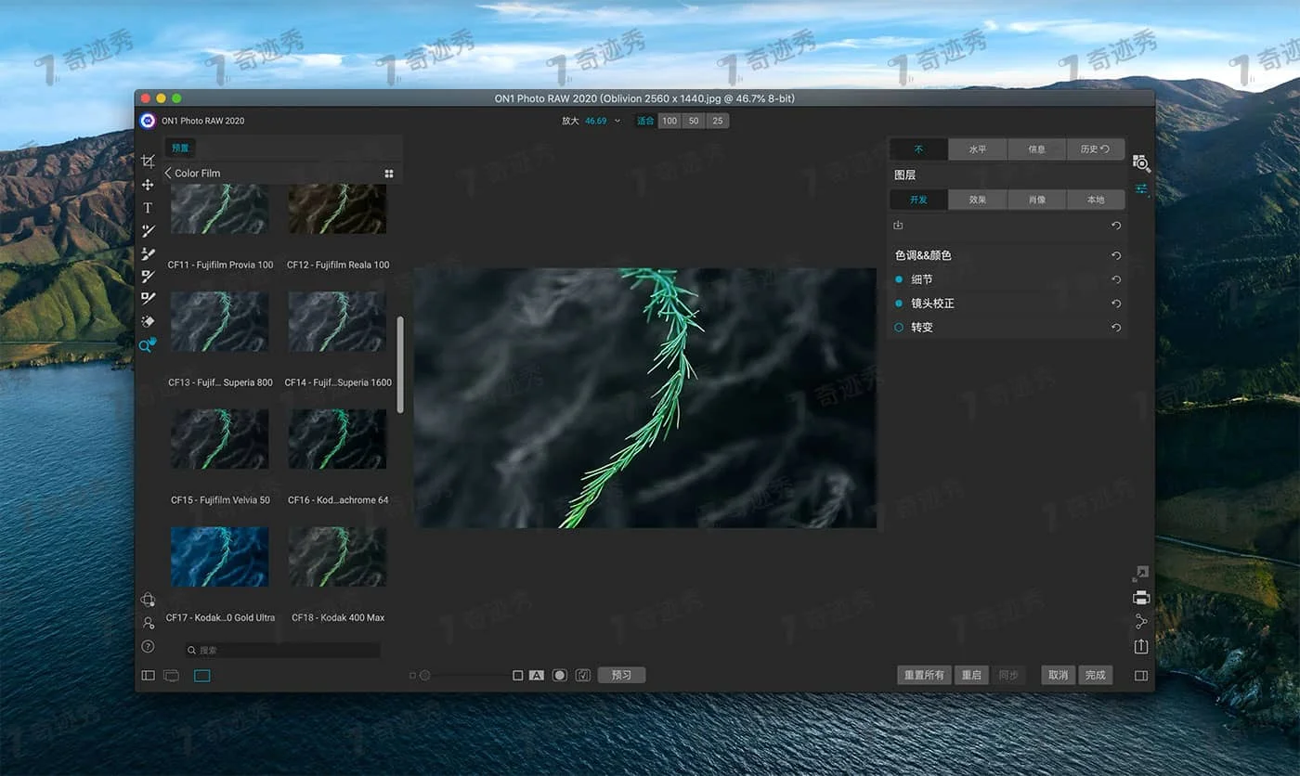
Task: Apply the CF17 Kodak Gold Ultra preset thumbnail
Action: [x=219, y=557]
